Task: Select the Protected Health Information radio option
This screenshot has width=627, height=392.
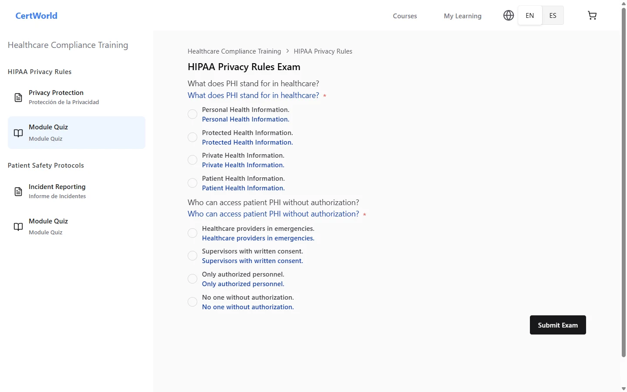Action: coord(192,137)
